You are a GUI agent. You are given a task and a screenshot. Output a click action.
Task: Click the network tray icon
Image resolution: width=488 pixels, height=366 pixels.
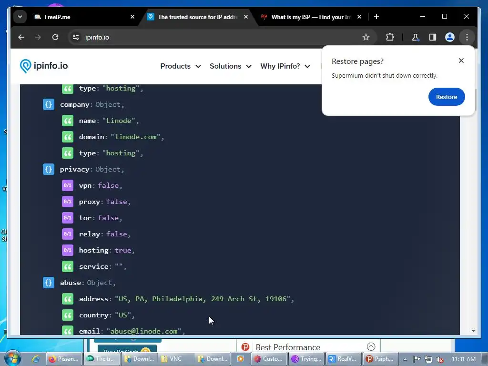[428, 359]
